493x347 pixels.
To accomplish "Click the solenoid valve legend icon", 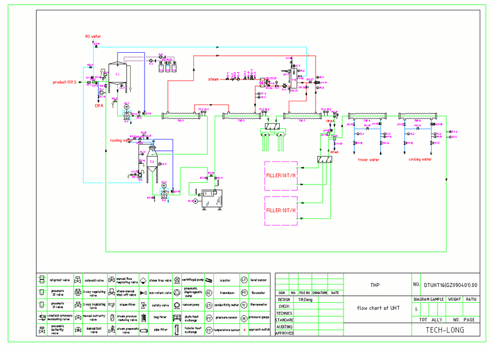I will (x=76, y=279).
